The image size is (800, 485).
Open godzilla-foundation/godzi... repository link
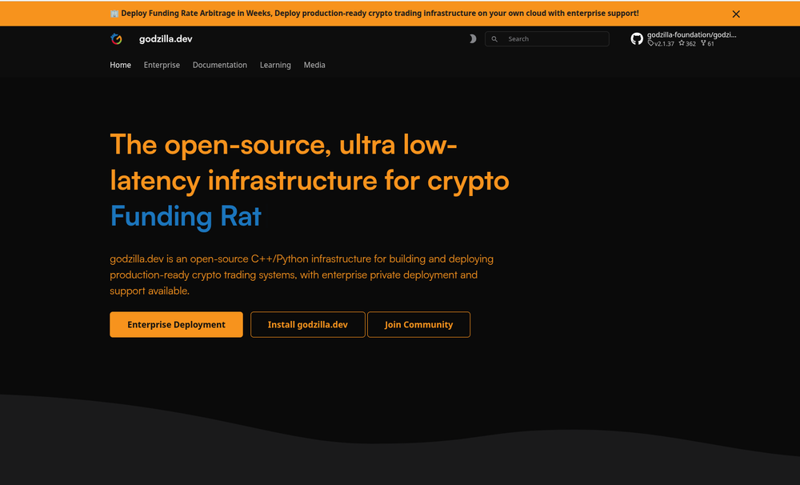pos(691,34)
